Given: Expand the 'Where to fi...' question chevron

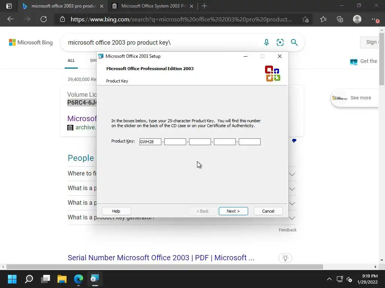Looking at the screenshot, I should tap(292, 174).
